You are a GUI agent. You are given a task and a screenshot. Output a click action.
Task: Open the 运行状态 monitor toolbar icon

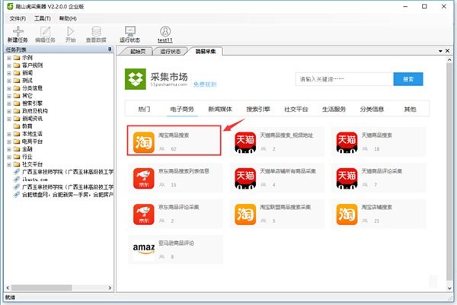pos(129,31)
